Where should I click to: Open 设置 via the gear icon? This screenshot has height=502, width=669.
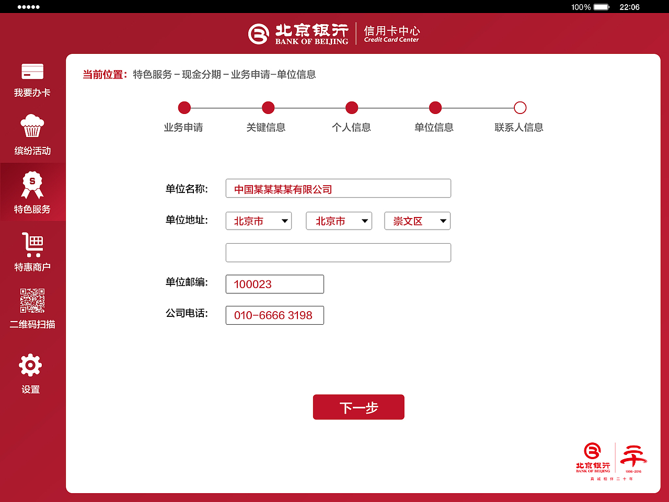(30, 366)
